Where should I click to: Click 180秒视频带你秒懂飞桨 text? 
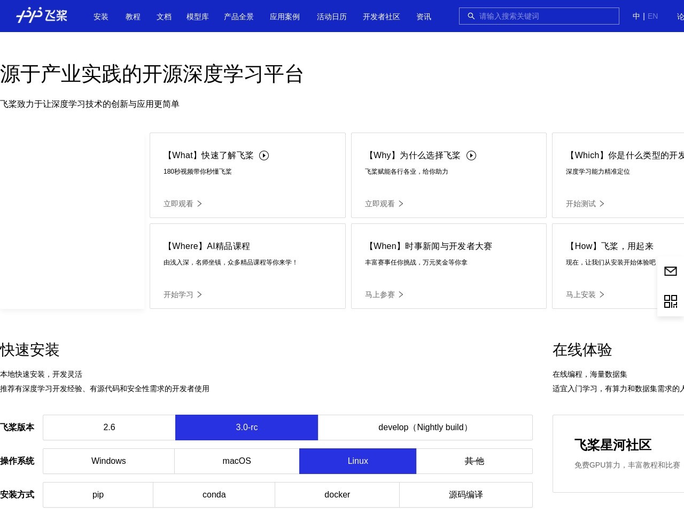(x=198, y=172)
